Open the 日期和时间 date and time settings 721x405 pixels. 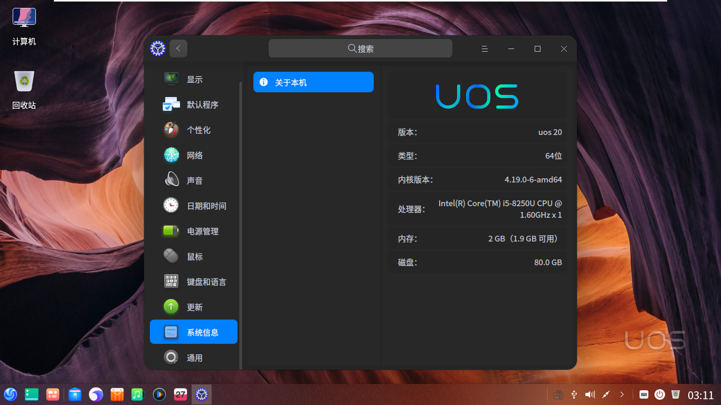pyautogui.click(x=193, y=206)
